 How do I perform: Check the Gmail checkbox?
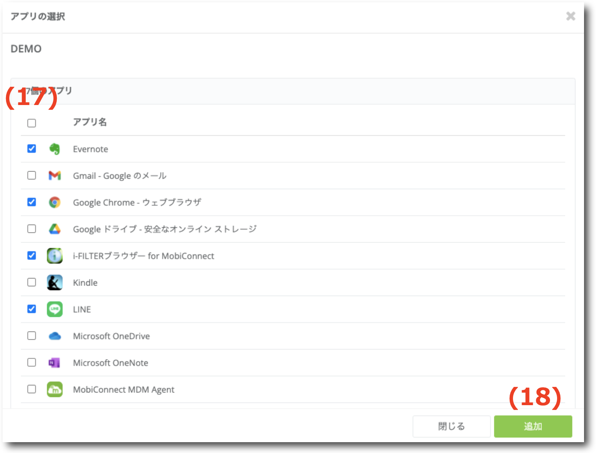click(32, 175)
